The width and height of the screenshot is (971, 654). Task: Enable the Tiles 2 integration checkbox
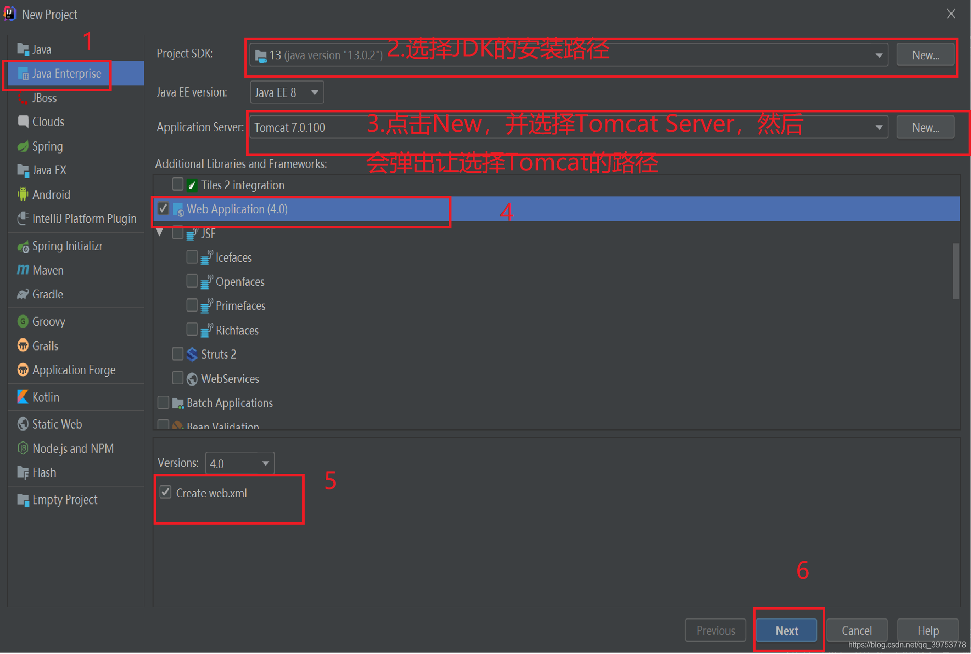pos(178,184)
